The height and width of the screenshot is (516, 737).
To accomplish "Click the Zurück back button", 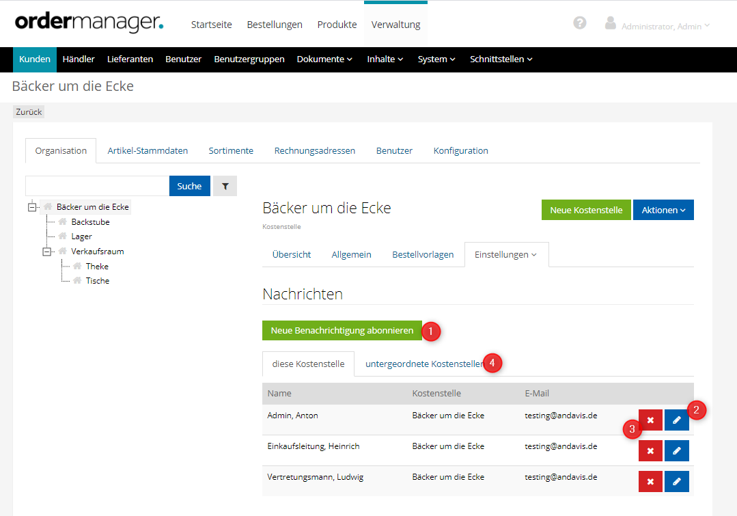I will coord(29,112).
